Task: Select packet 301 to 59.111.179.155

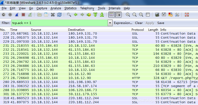Action: (x=99, y=94)
